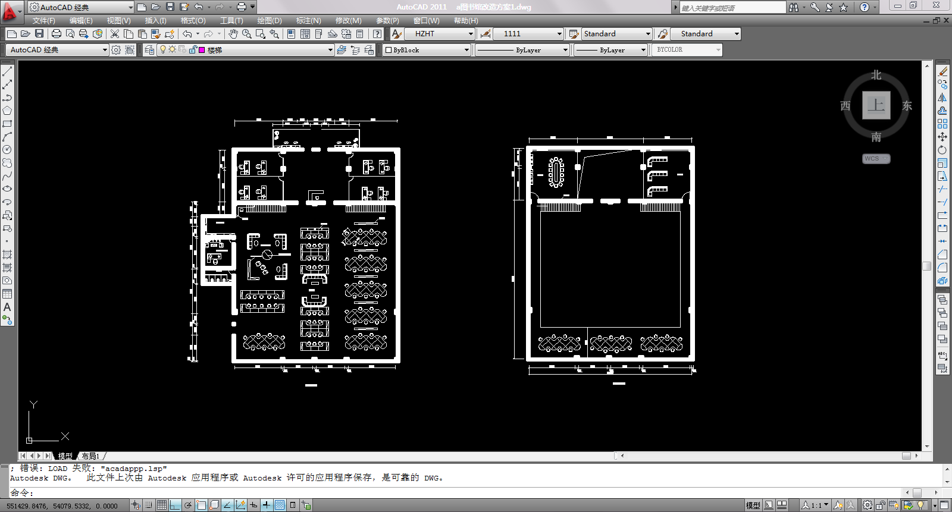The image size is (952, 512).
Task: Toggle Object Snap Tracking in status bar
Action: 227,505
